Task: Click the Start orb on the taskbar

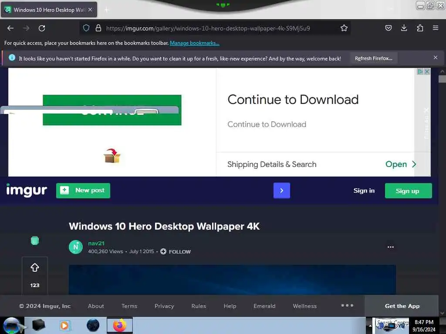Action: [12, 325]
